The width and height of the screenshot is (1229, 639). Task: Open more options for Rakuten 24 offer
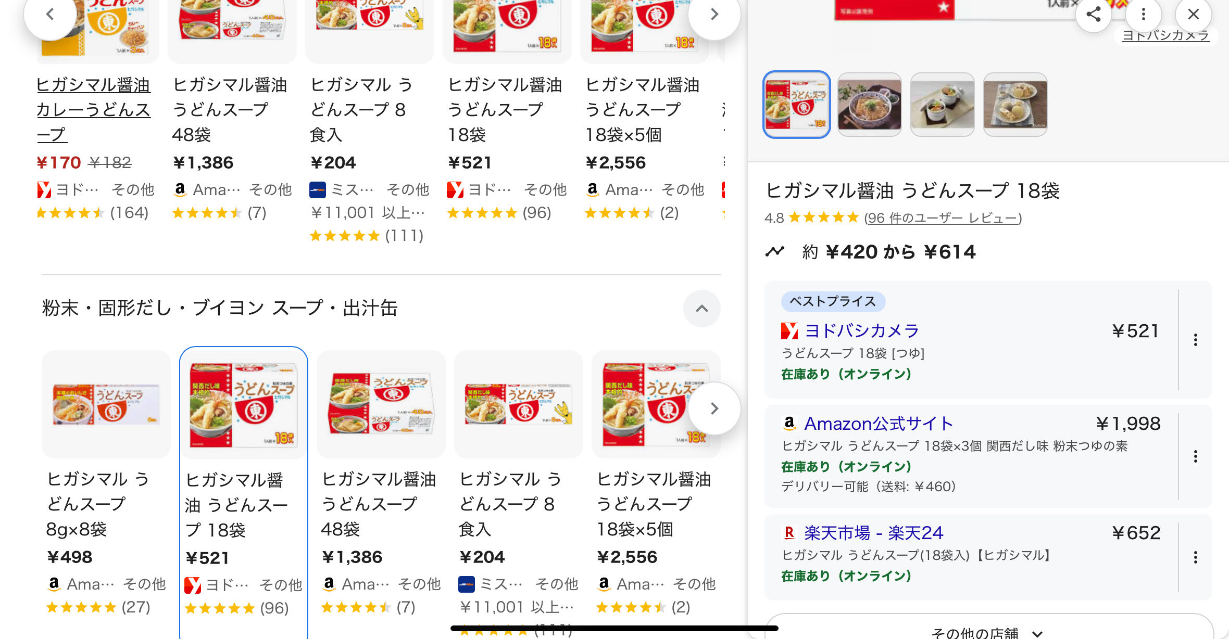pos(1195,557)
